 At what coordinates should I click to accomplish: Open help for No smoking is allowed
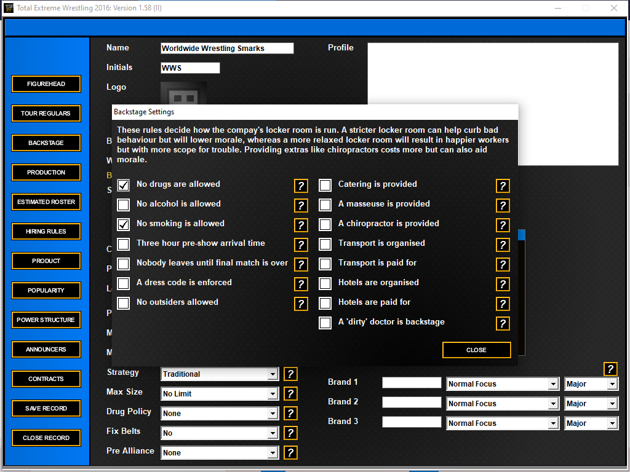(301, 225)
